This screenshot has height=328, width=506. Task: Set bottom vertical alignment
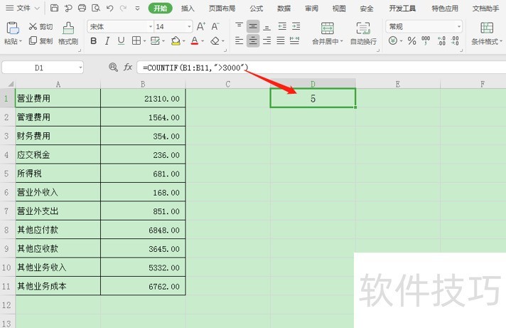267,26
